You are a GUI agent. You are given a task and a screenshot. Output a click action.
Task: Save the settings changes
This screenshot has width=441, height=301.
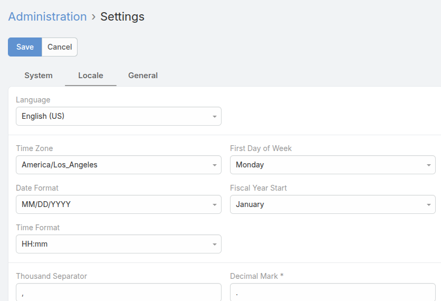(25, 47)
